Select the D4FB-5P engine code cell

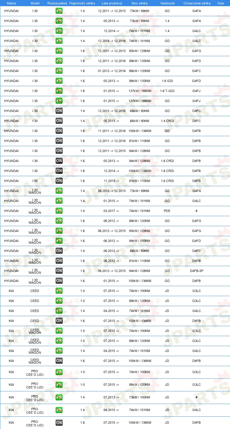pyautogui.click(x=196, y=271)
